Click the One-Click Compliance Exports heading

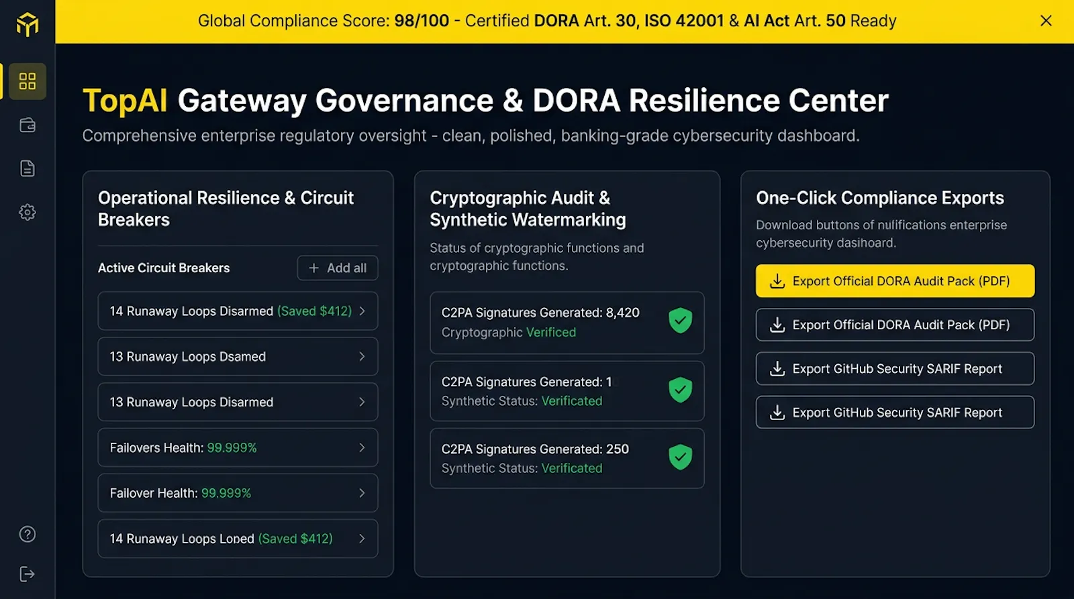click(x=880, y=198)
